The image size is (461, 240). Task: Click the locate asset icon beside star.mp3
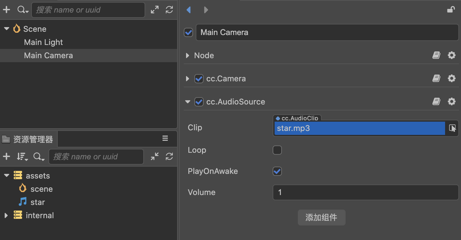coord(452,128)
